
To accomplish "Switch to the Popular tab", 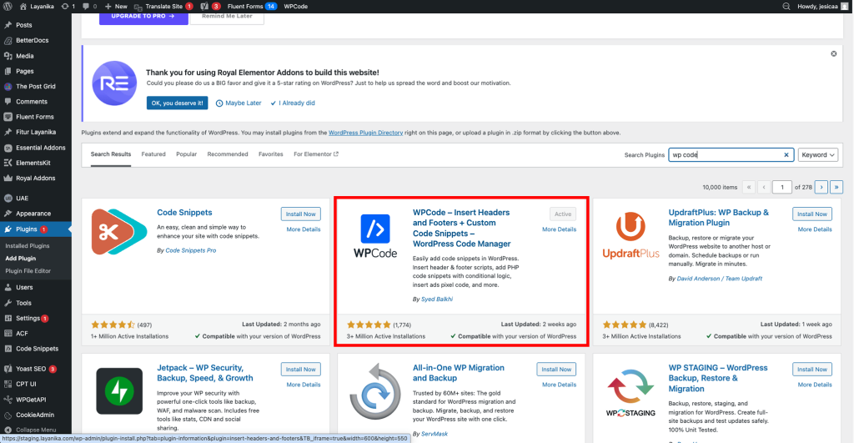I will [187, 154].
